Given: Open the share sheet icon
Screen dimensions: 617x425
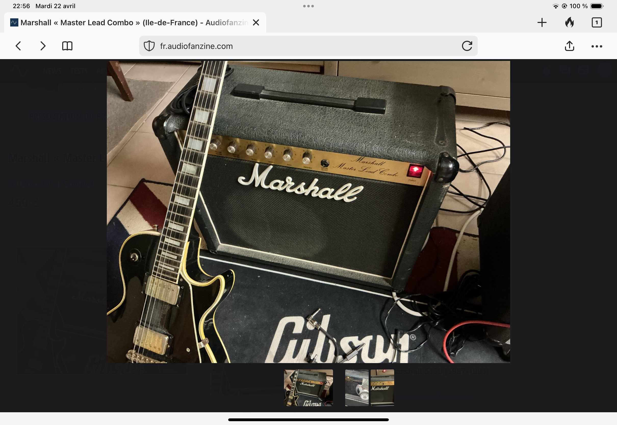Looking at the screenshot, I should point(570,46).
